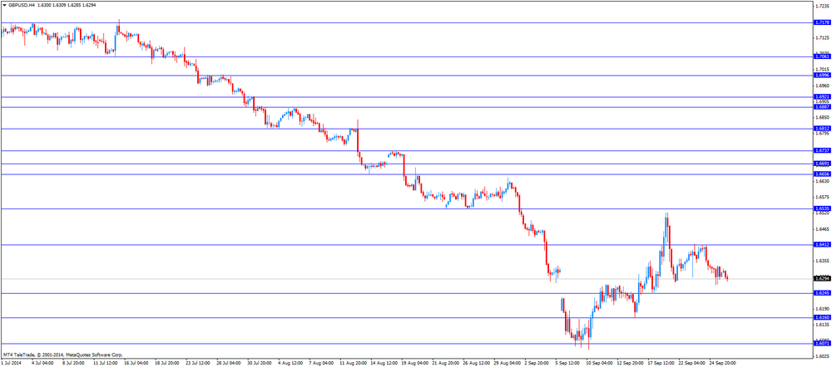
Task: Click the 1.7235 price scale value
Action: pos(823,6)
